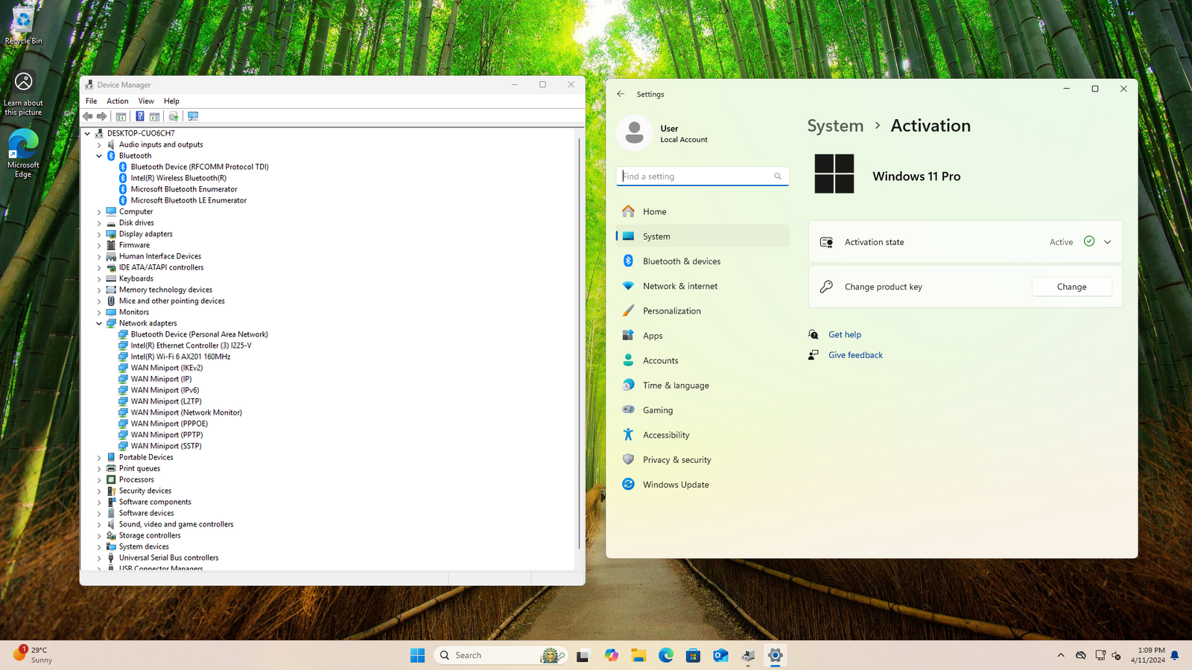Open Accounts in Settings sidebar
This screenshot has width=1192, height=670.
pos(703,360)
